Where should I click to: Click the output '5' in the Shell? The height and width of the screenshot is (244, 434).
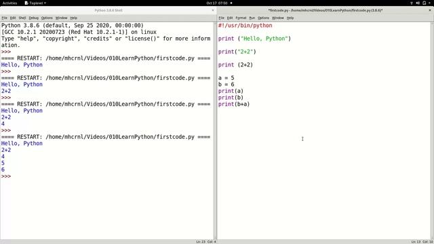[x=3, y=163]
